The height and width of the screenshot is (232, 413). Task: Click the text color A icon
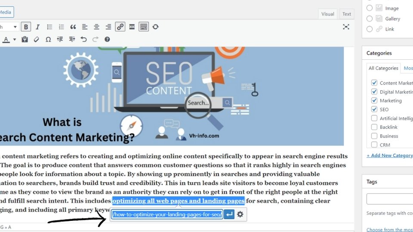click(x=6, y=40)
